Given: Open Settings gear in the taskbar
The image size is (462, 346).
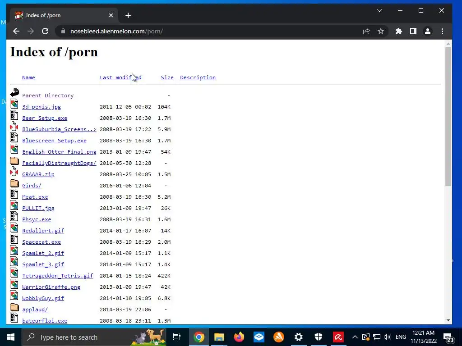Looking at the screenshot, I should (x=299, y=337).
